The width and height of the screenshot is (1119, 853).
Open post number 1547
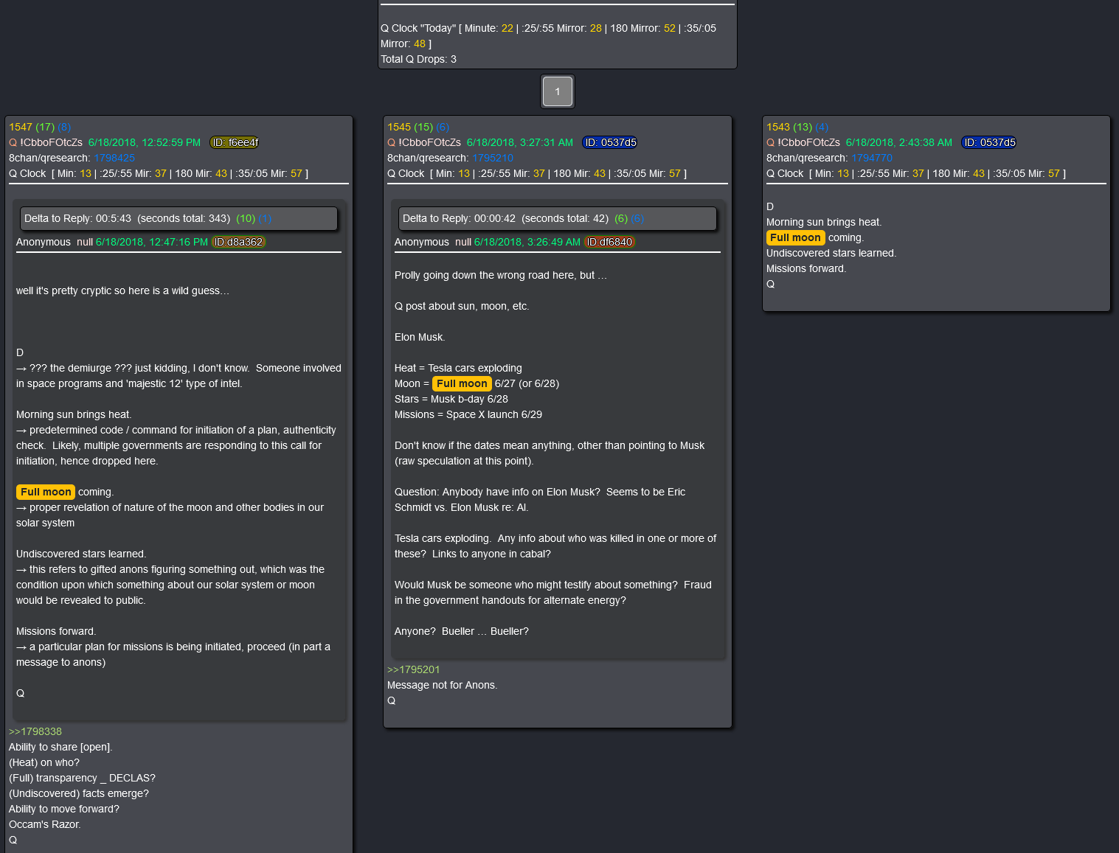coord(21,127)
